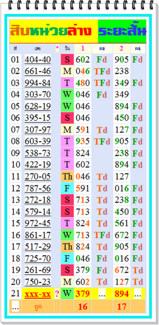Select row number 08
Image resolution: width=159 pixels, height=325 pixels.
15,141
